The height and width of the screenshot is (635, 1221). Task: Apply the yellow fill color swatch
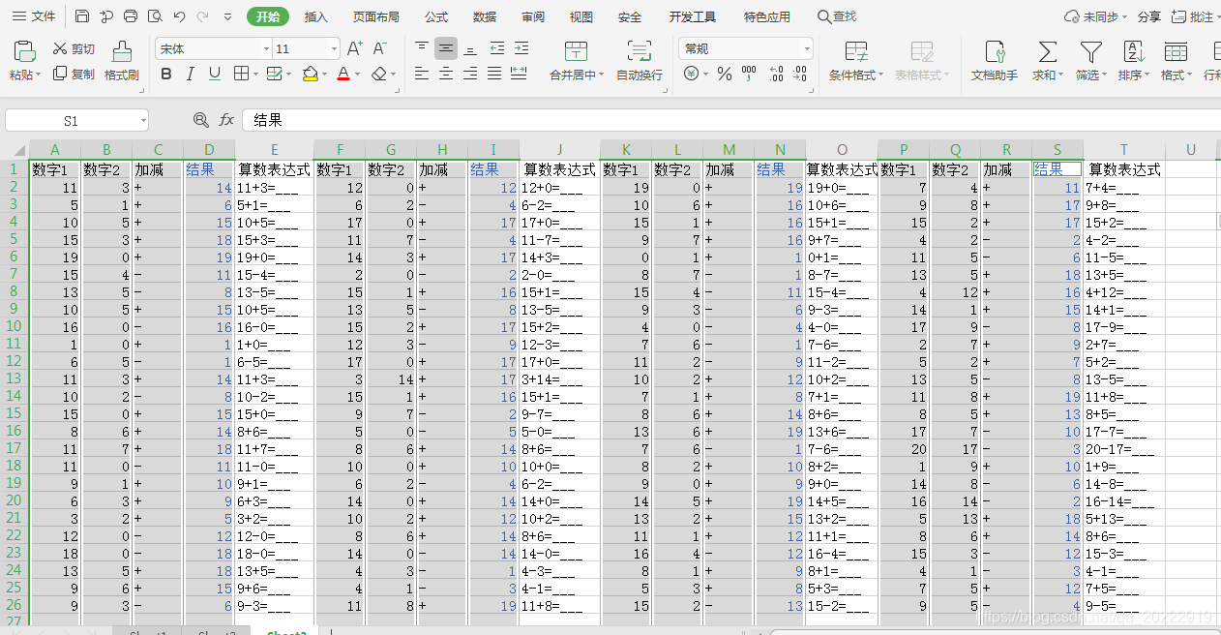click(x=310, y=74)
